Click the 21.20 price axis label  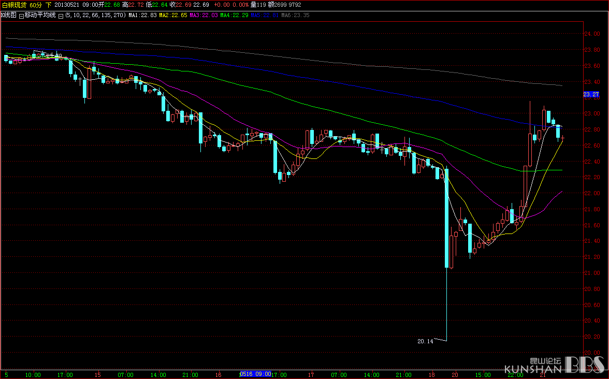click(591, 257)
